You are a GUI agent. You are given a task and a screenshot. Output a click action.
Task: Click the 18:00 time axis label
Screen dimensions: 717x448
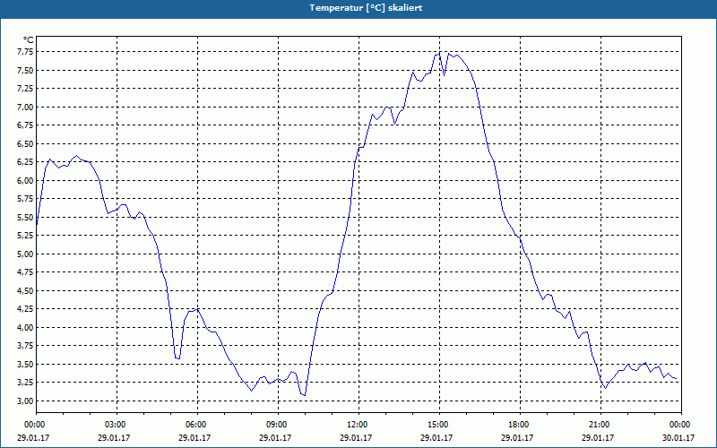[520, 425]
